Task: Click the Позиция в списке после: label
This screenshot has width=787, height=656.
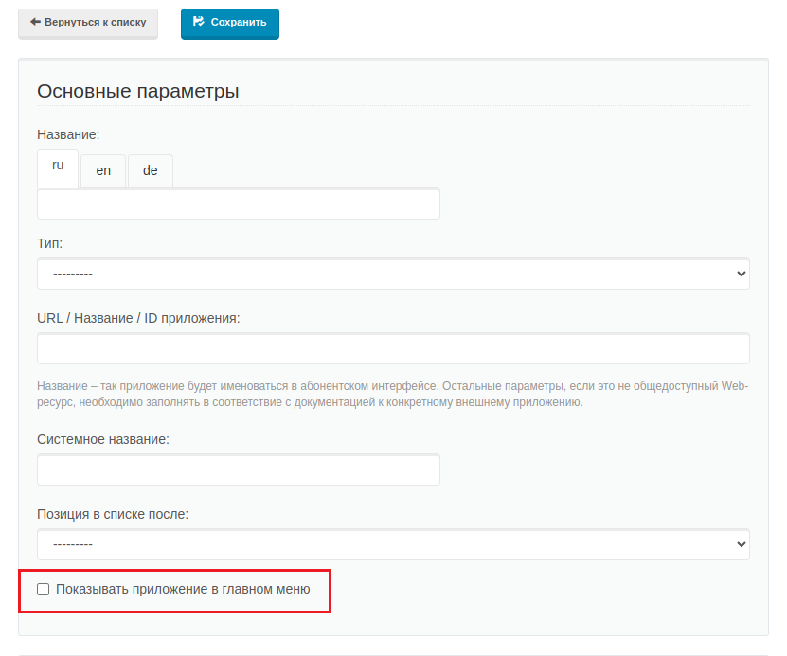Action: 113,514
